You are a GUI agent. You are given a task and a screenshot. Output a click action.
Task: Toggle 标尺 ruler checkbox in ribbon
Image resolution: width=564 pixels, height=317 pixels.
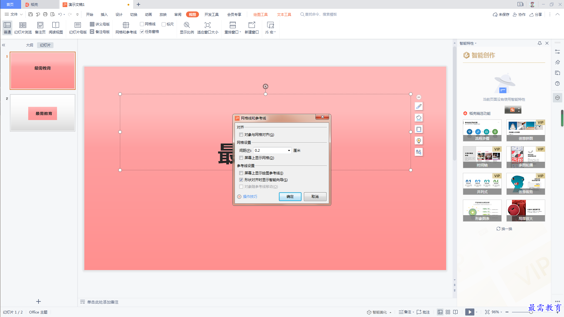[x=164, y=24]
